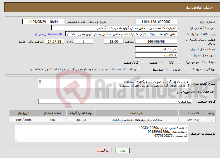Click scroll-up arrow in description box
This screenshot has width=220, height=158.
tap(40, 80)
